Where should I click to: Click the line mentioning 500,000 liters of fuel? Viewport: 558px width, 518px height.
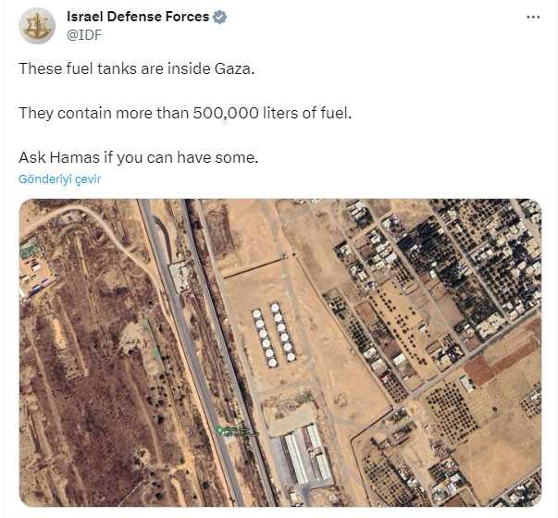point(185,113)
